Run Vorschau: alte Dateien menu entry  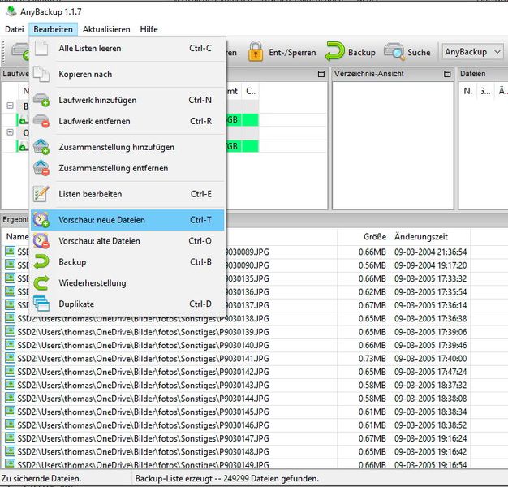[x=127, y=241]
